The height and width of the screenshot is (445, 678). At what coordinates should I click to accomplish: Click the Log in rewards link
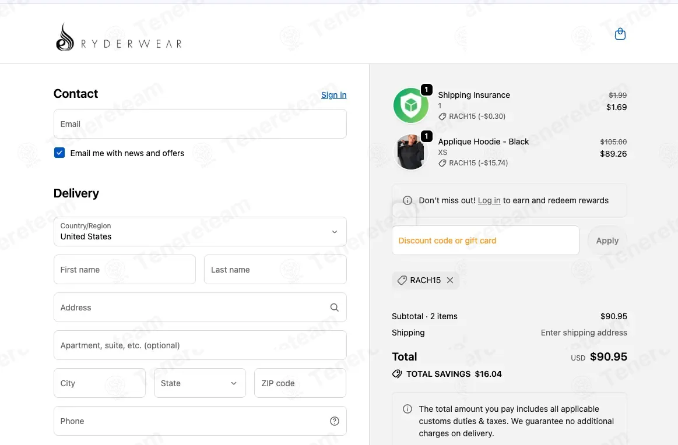(489, 200)
